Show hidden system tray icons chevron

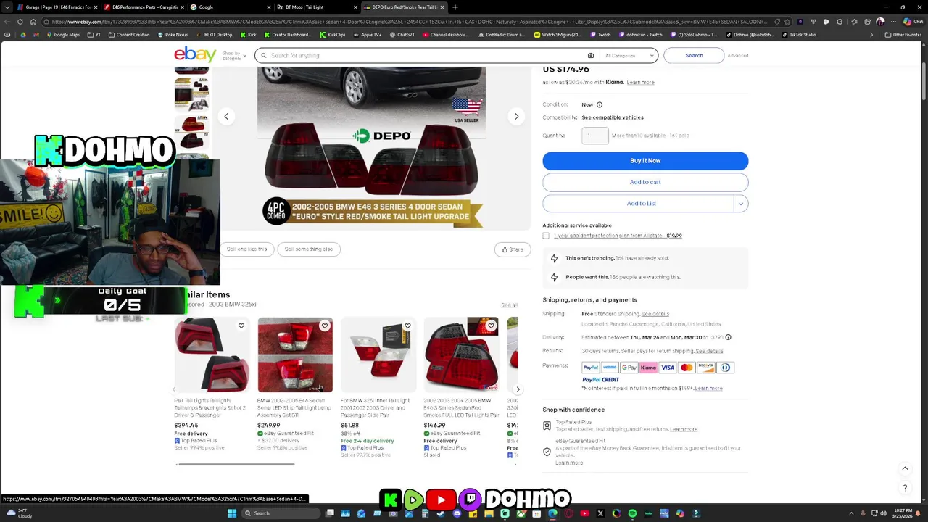(852, 513)
